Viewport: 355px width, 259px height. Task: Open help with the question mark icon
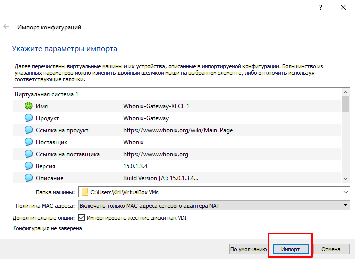click(x=321, y=7)
